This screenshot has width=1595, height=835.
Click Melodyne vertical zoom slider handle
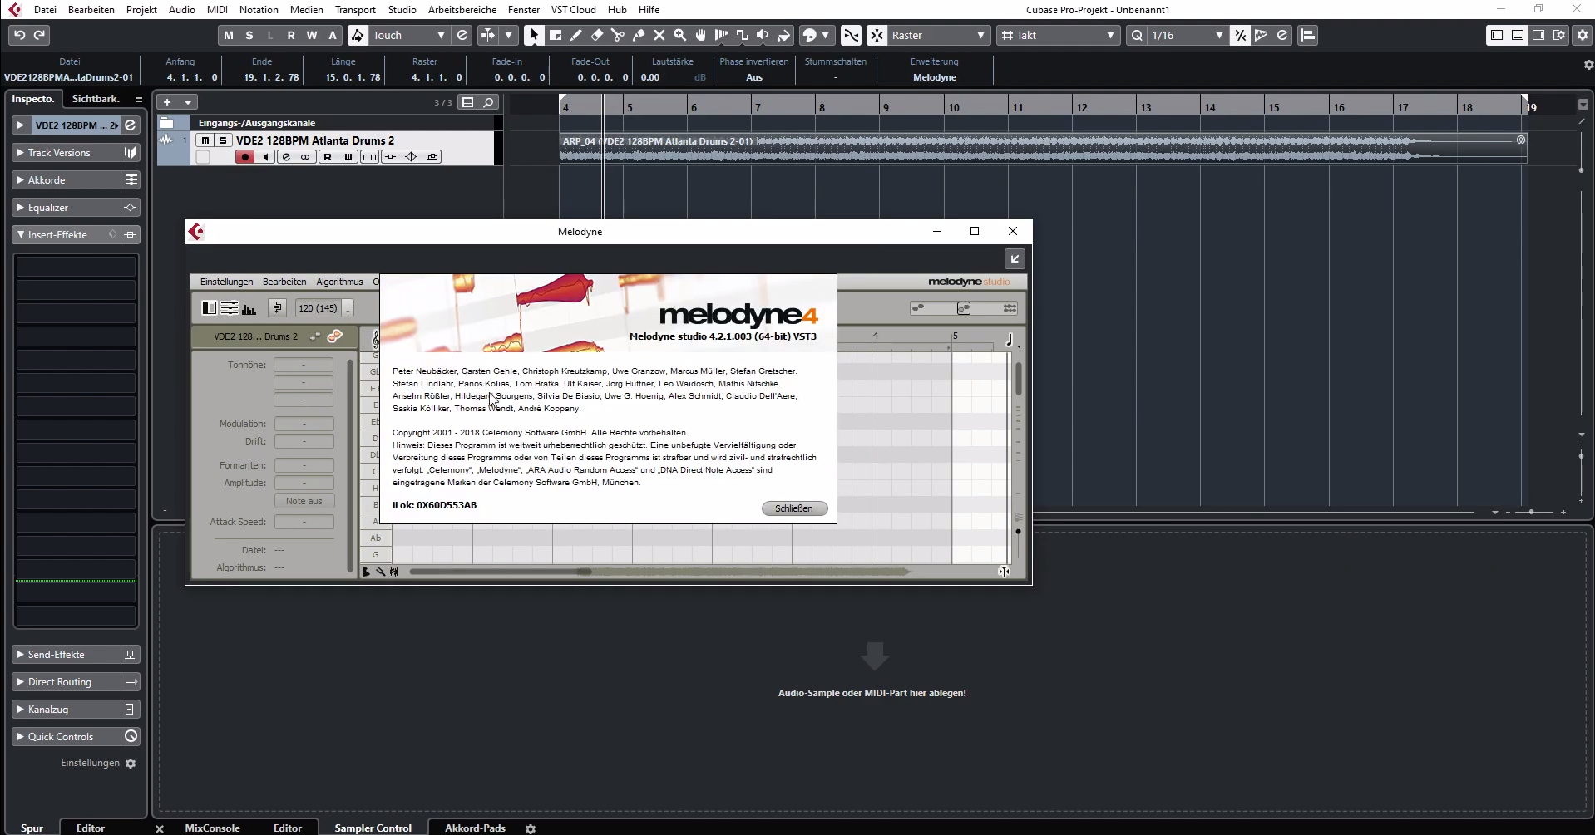[1018, 531]
